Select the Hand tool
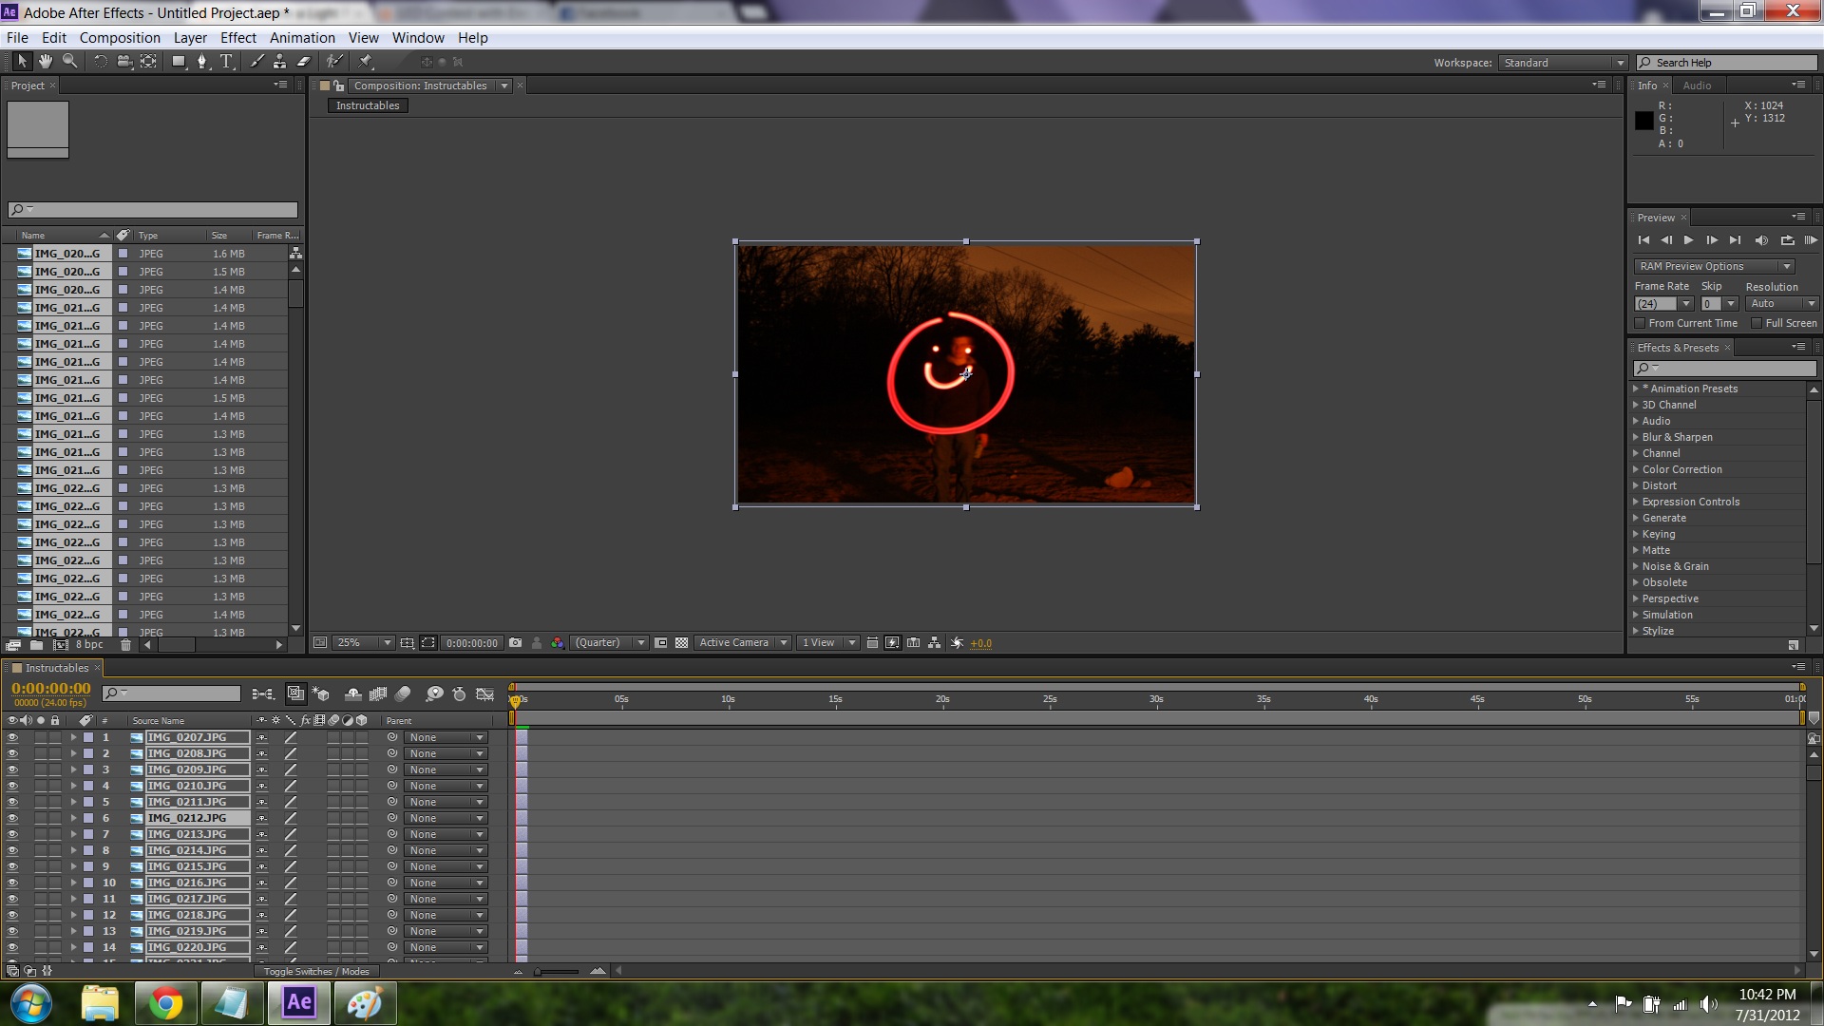Image resolution: width=1824 pixels, height=1026 pixels. [46, 62]
